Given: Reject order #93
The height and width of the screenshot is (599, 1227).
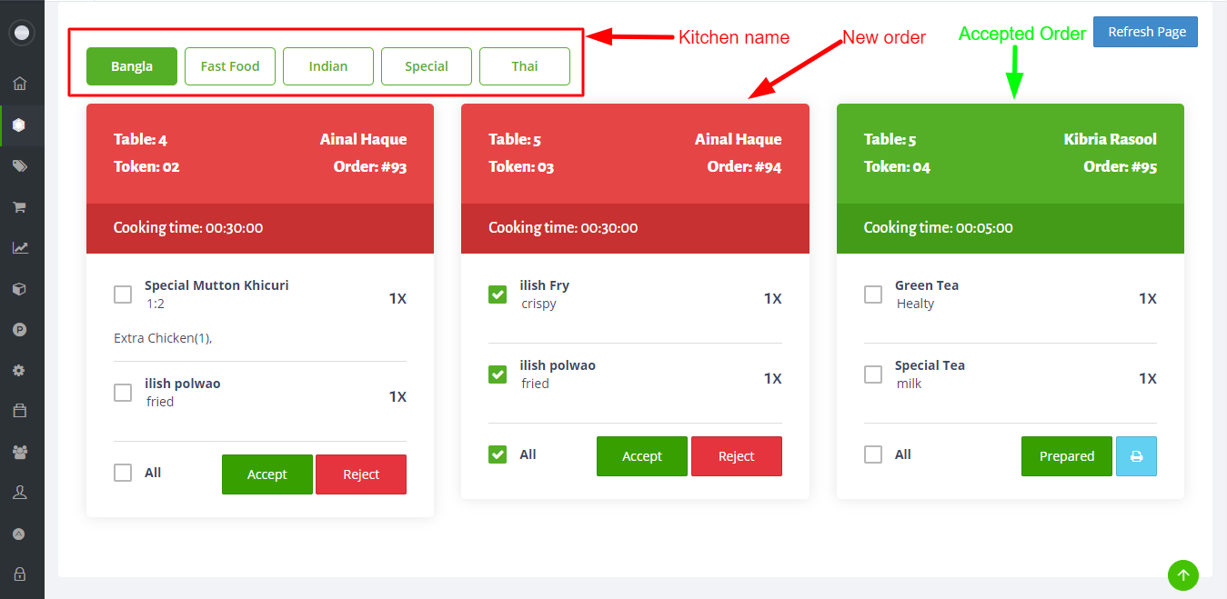Looking at the screenshot, I should click(x=361, y=474).
